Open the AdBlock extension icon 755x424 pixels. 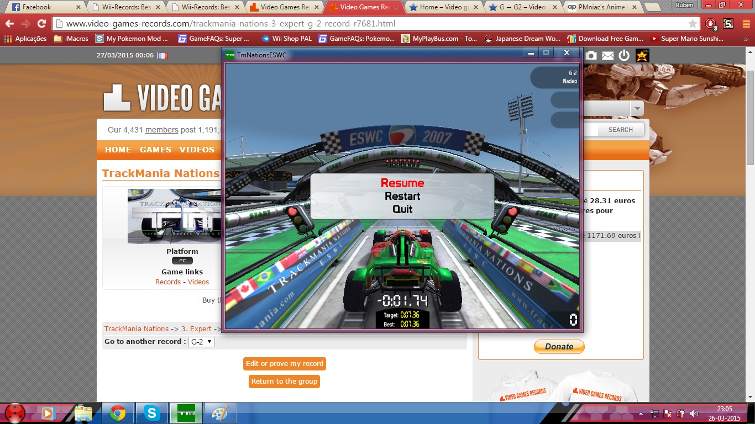(711, 24)
